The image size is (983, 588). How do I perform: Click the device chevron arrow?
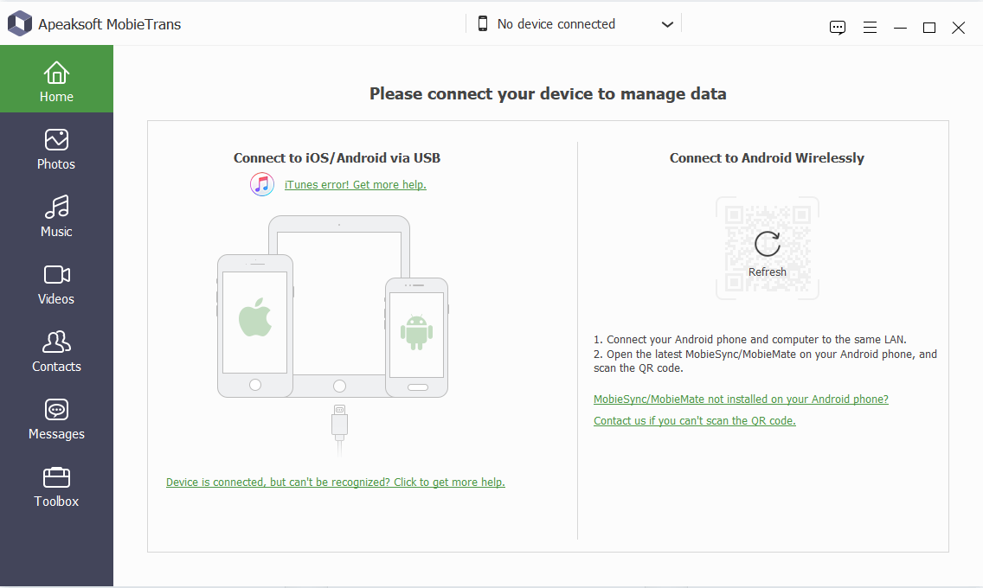tap(667, 24)
